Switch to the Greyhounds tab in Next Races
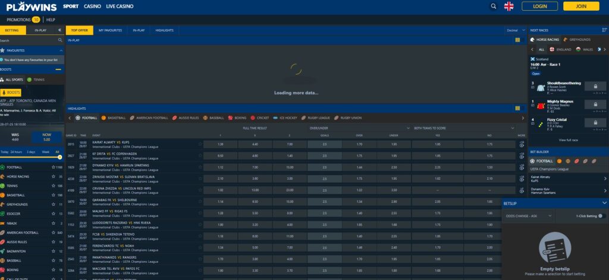 (577, 40)
